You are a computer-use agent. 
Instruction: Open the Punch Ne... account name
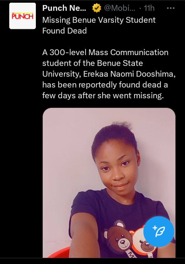(64, 8)
